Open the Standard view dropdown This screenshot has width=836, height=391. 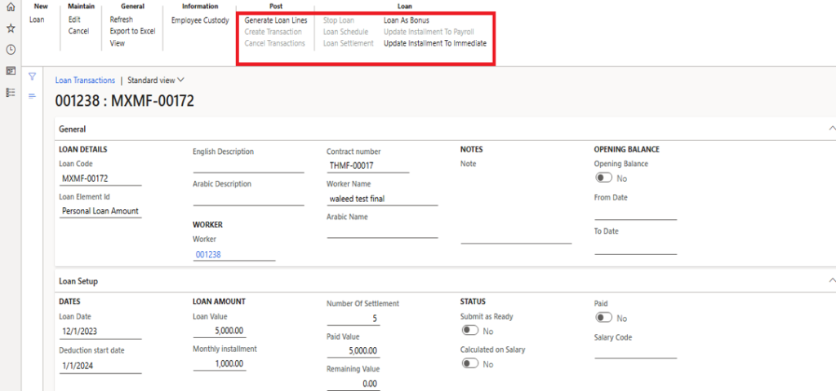pos(156,81)
